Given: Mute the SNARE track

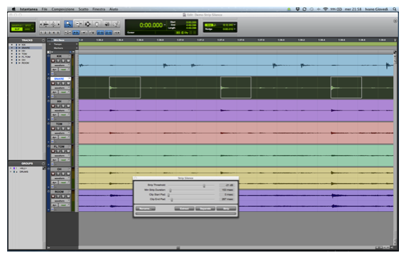Looking at the screenshot, I should coord(68,83).
